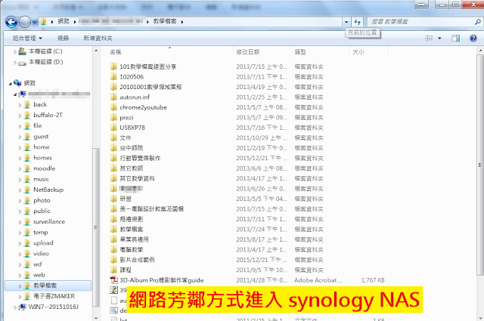Image resolution: width=484 pixels, height=321 pixels.
Task: Select the USBXP78 folder icon
Action: pos(113,128)
